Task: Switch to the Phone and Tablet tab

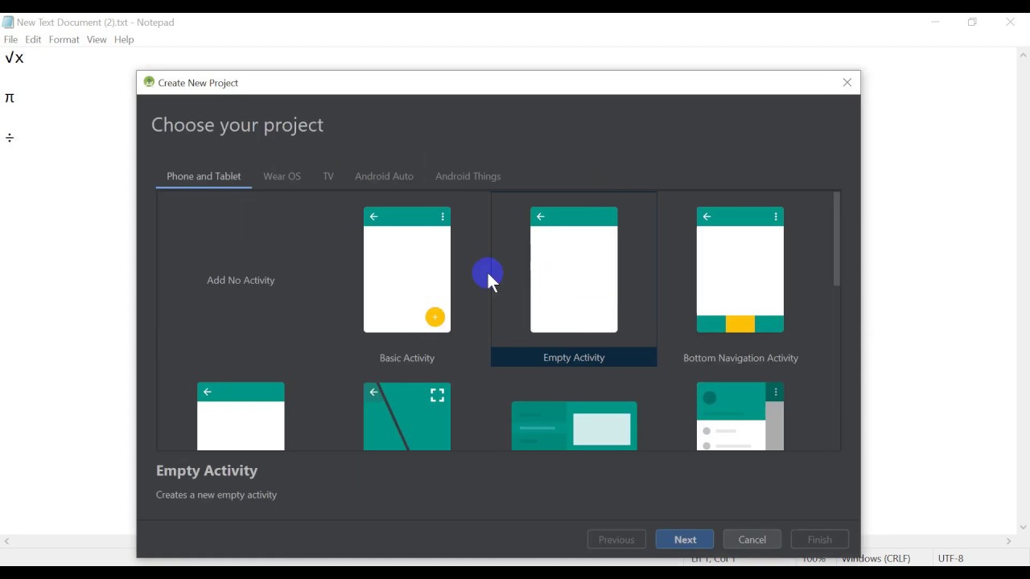Action: point(204,177)
